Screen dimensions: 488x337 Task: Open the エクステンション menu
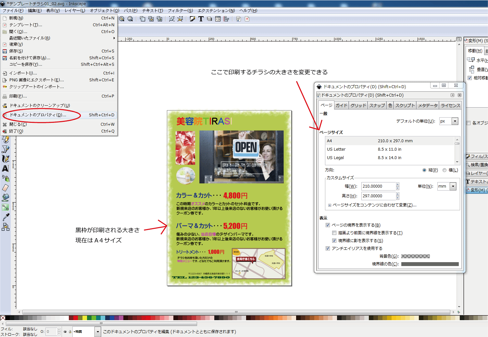point(216,10)
